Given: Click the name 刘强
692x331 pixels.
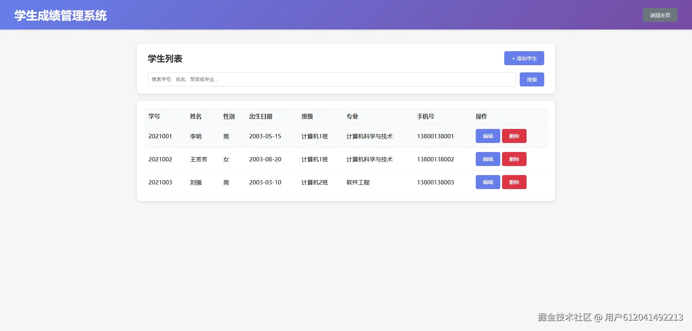Looking at the screenshot, I should click(196, 183).
